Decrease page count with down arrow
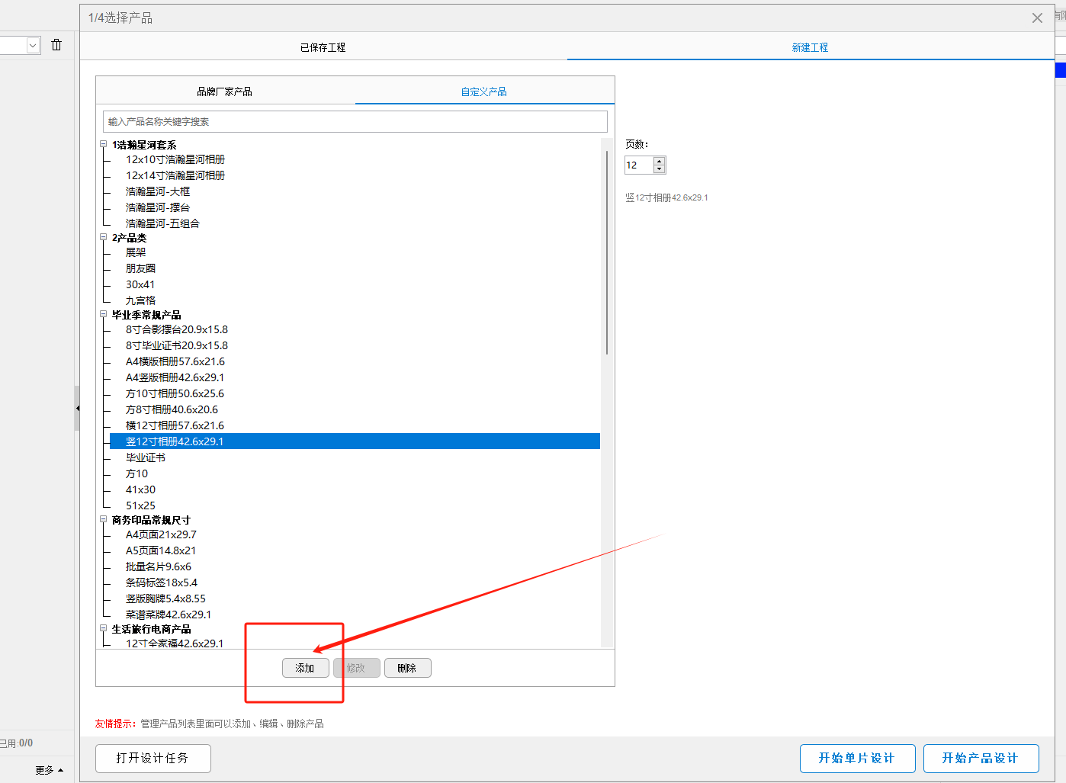Image resolution: width=1066 pixels, height=783 pixels. (660, 168)
